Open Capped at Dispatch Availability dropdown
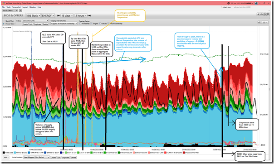 coord(64,24)
